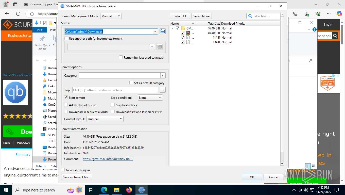The width and height of the screenshot is (345, 195).
Task: Click the Tags input field
Action: 115,90
